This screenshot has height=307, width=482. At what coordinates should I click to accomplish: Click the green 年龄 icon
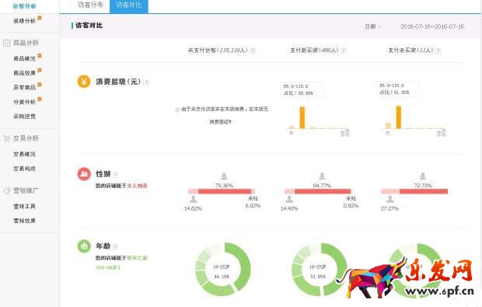(x=84, y=246)
